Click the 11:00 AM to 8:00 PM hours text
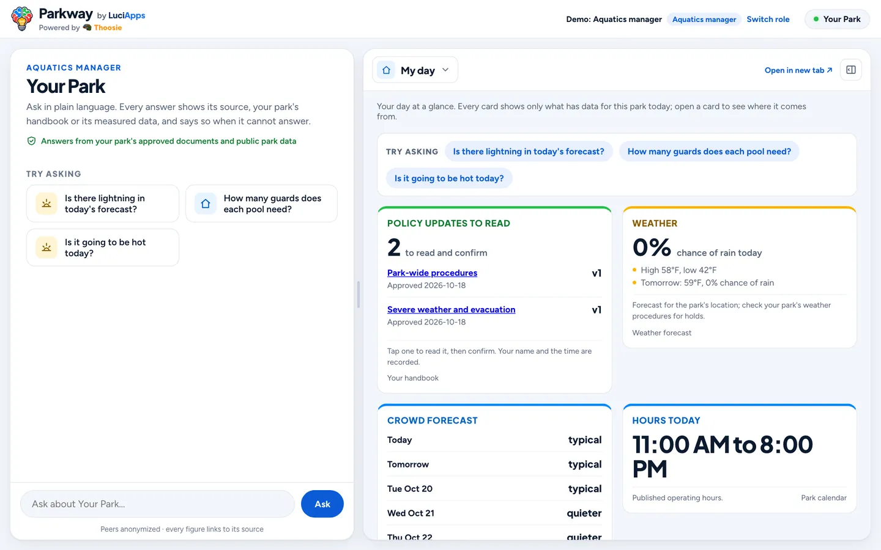 (x=723, y=457)
